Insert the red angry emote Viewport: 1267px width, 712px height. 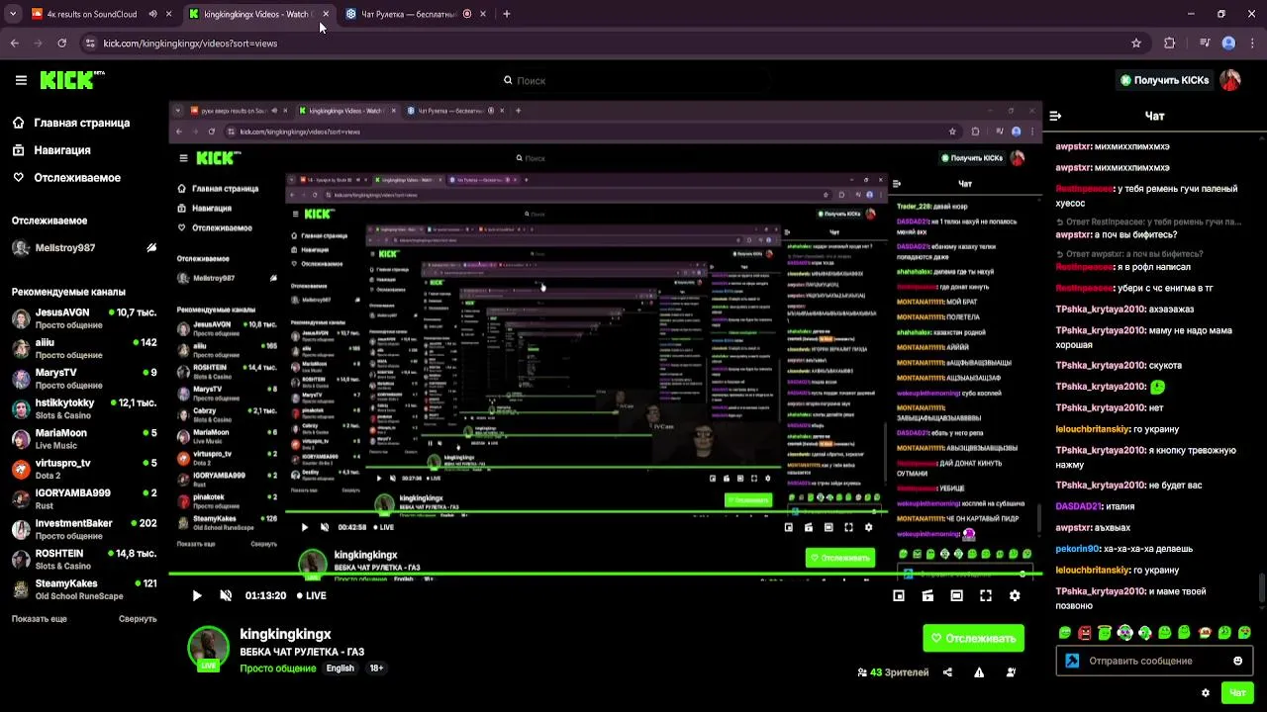[x=1085, y=633]
